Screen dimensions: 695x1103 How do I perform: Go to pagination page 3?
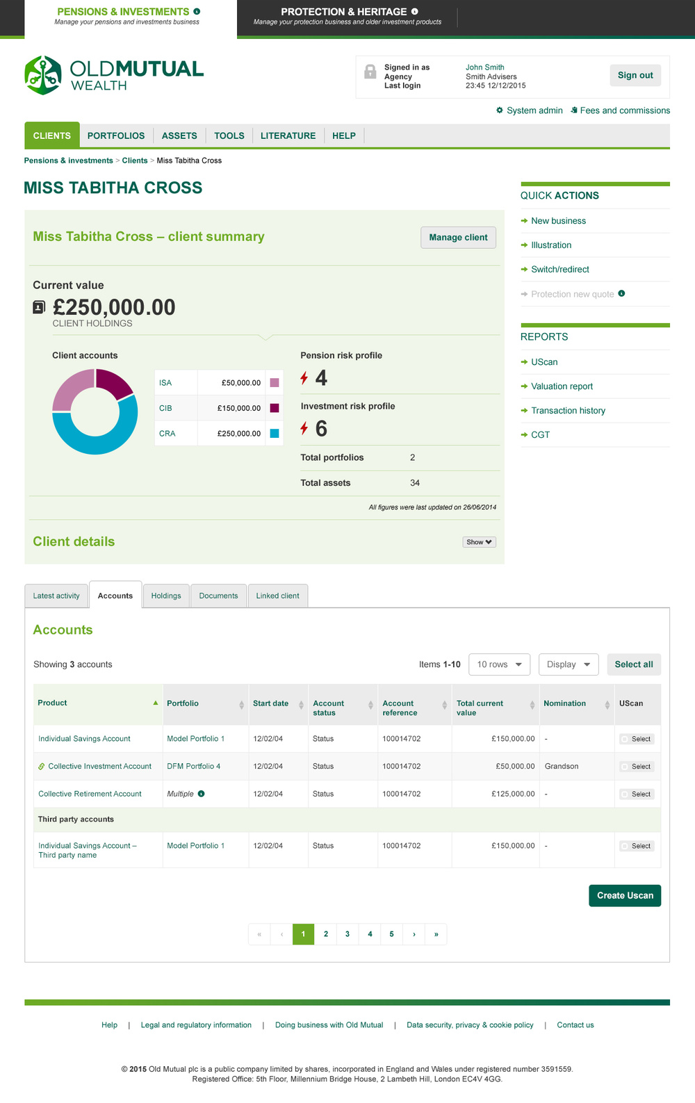[x=347, y=934]
